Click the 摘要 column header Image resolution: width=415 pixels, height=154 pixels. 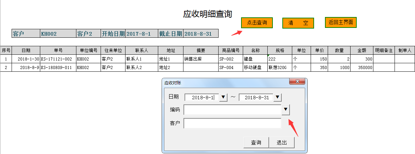click(x=201, y=50)
